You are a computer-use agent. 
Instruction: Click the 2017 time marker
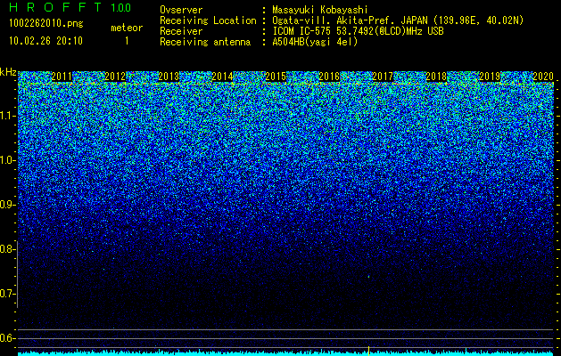tap(383, 77)
